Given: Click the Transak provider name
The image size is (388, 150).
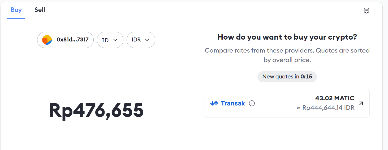Looking at the screenshot, I should [x=233, y=103].
